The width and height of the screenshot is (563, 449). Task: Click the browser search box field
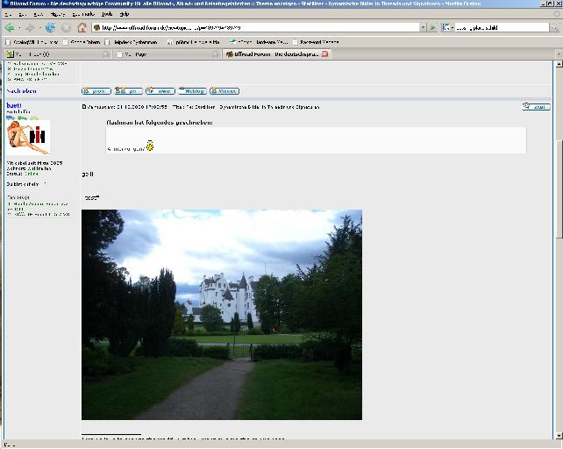[x=502, y=27]
